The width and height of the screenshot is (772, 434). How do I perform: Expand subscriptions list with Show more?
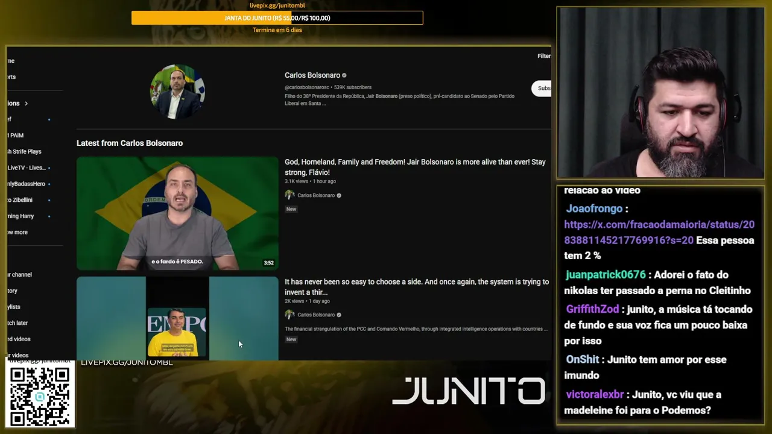(x=17, y=232)
